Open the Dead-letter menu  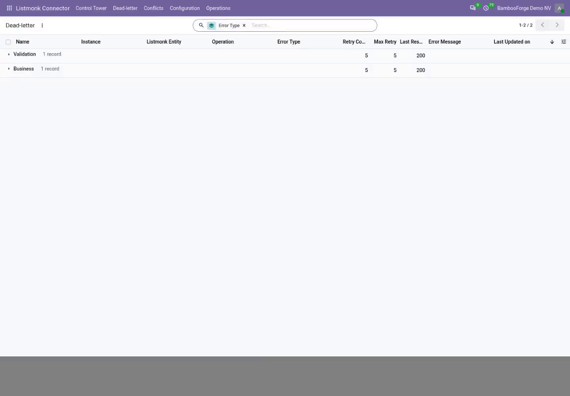click(x=125, y=8)
